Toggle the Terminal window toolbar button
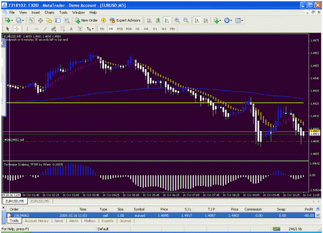323x233 pixels. (58, 20)
